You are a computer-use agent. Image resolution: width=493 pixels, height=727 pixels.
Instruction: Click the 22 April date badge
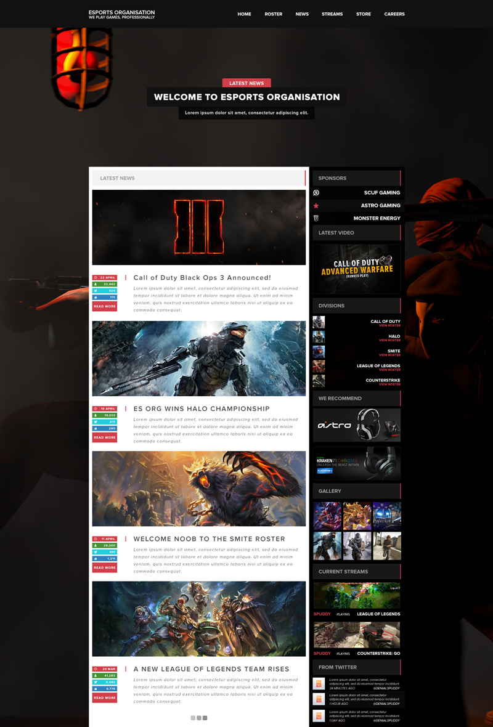[104, 278]
